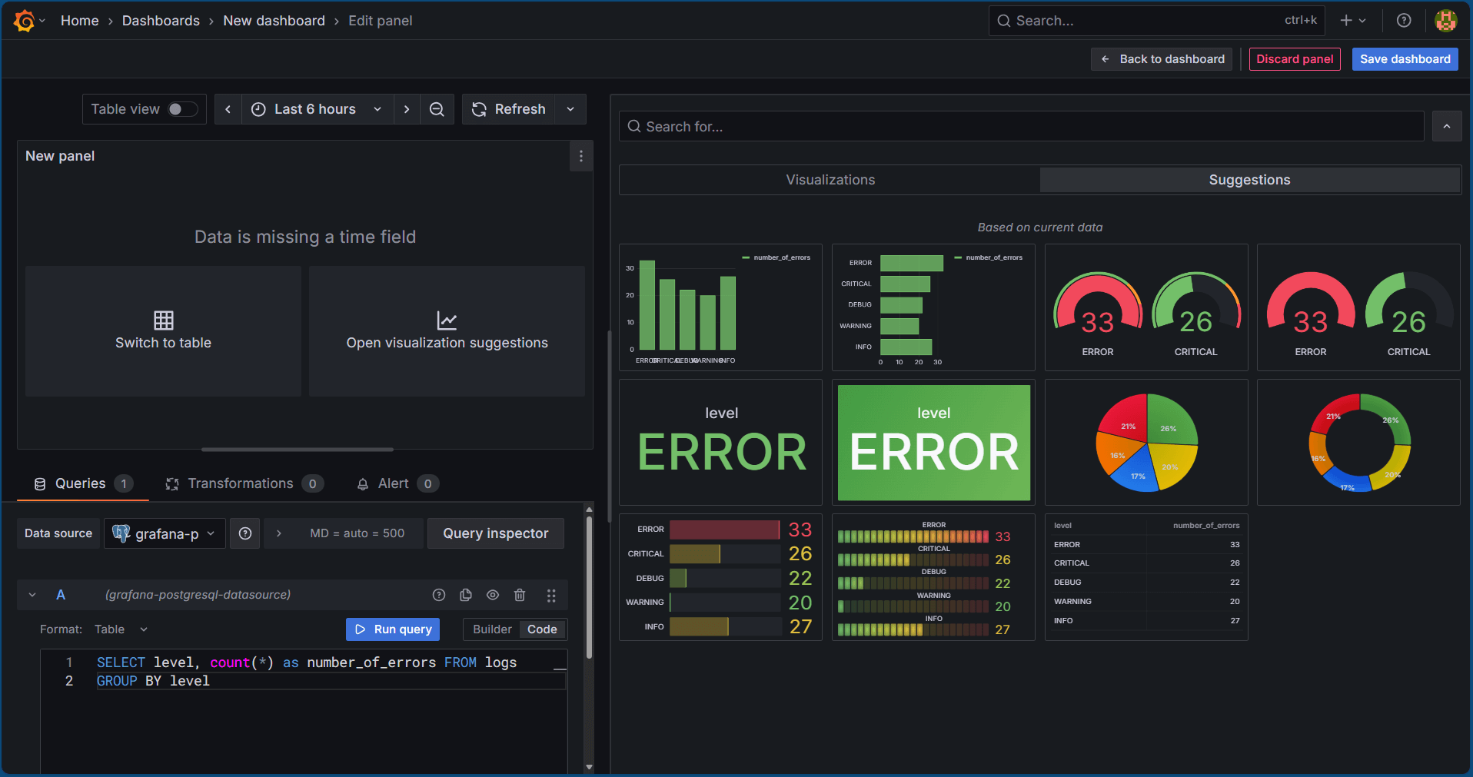Image resolution: width=1473 pixels, height=777 pixels.
Task: Expand the Refresh interval dropdown
Action: coord(570,109)
